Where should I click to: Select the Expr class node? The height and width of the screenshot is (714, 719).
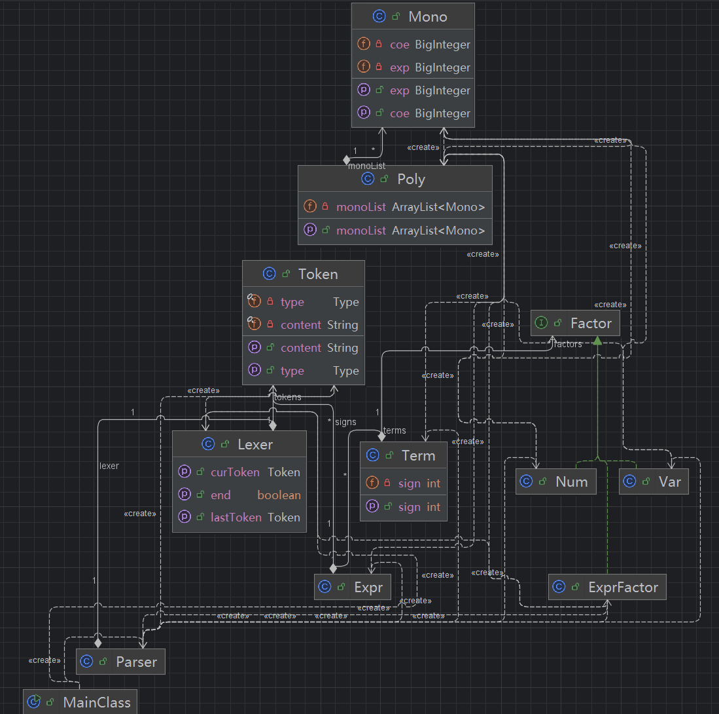352,587
